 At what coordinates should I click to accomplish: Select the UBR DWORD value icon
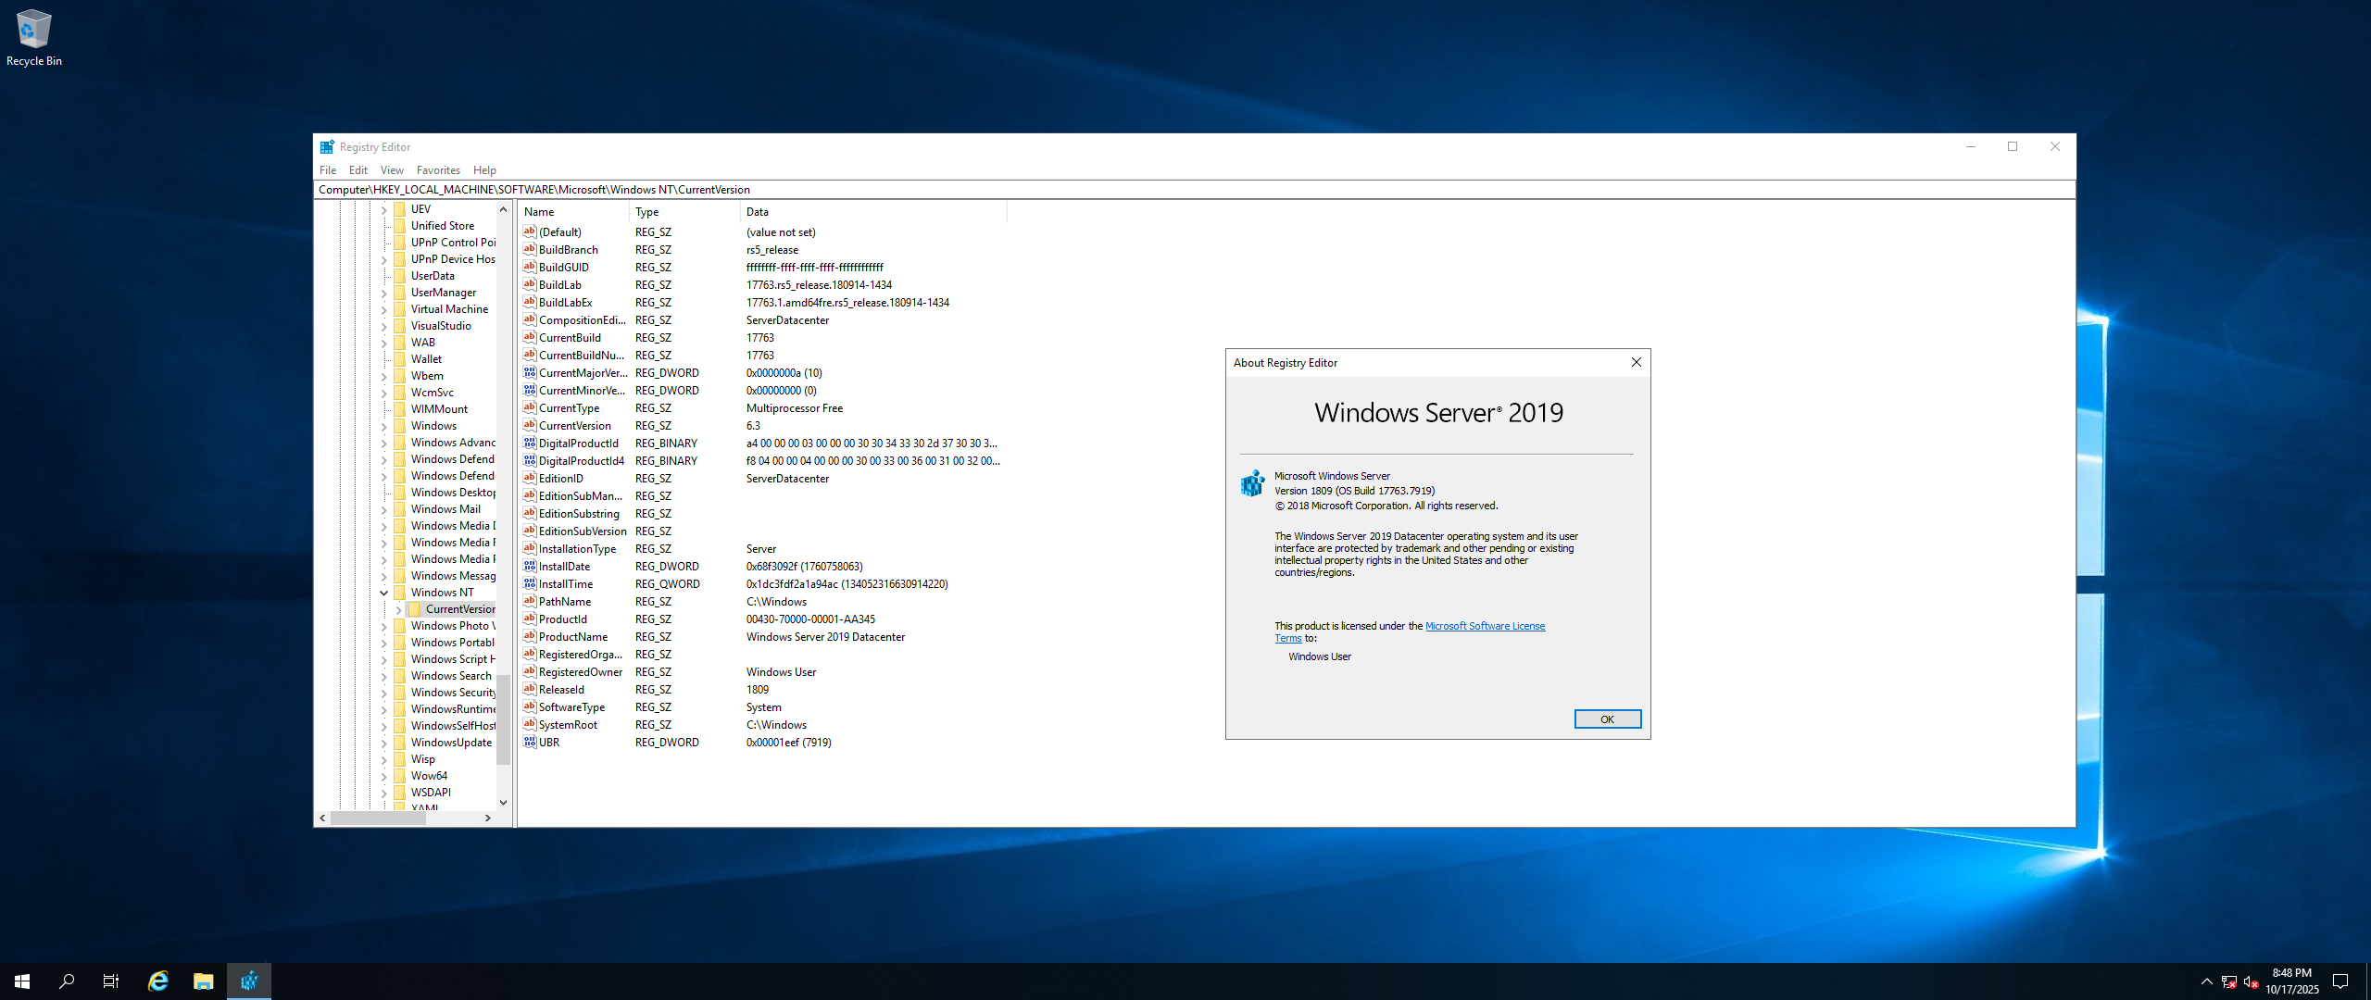pyautogui.click(x=530, y=742)
